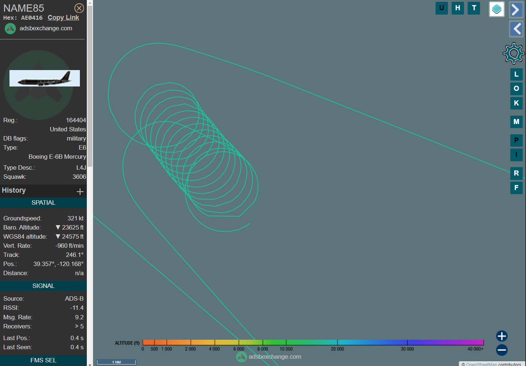Click the registration value 164404
The height and width of the screenshot is (366, 526).
coord(76,120)
